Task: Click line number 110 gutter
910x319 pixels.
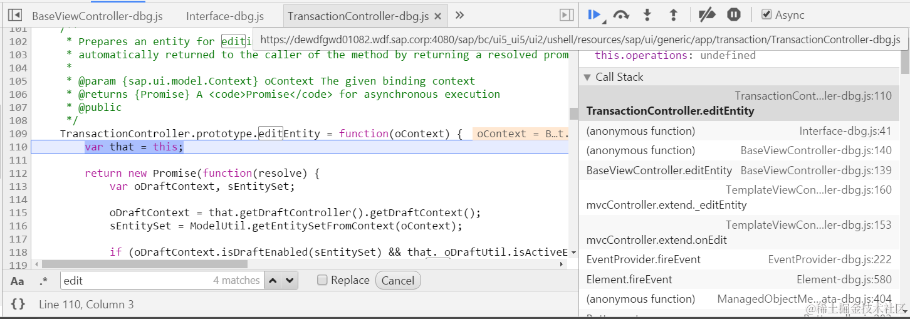Action: (x=18, y=147)
